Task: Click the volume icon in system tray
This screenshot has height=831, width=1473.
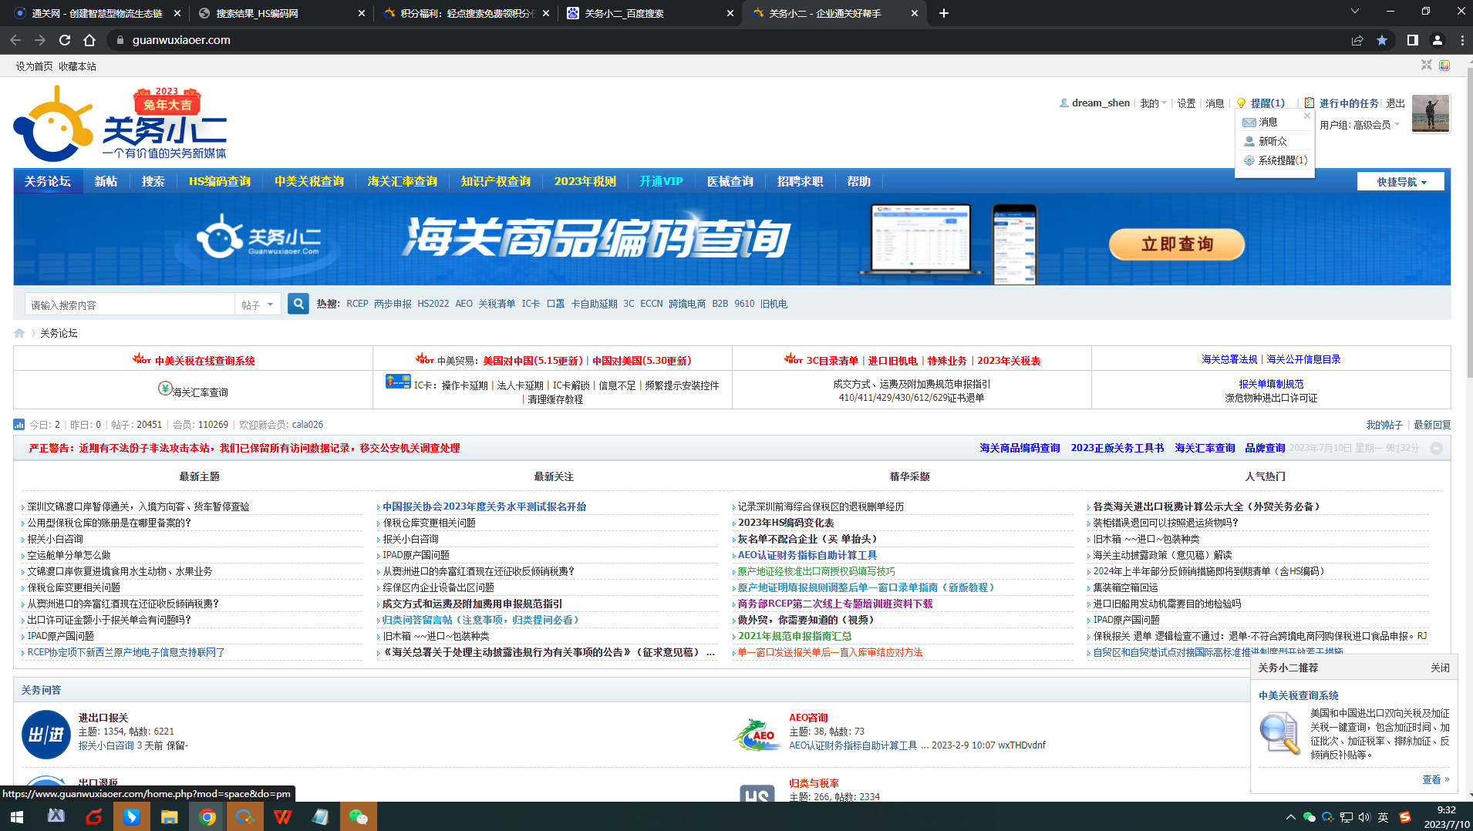Action: pos(1364,817)
